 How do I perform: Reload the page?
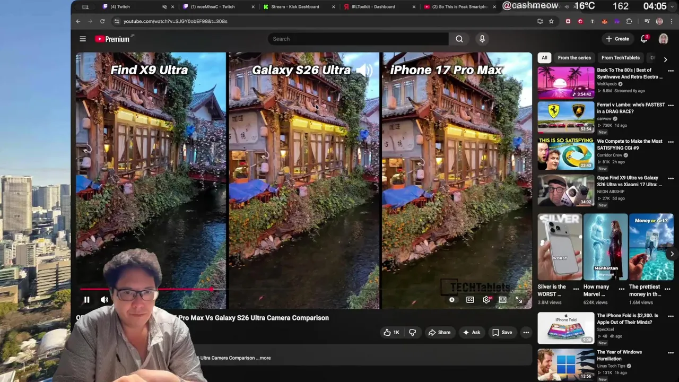(x=102, y=21)
